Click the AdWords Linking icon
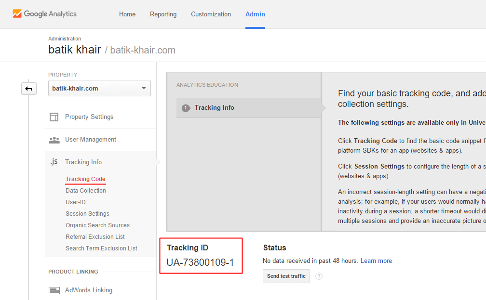 point(54,290)
